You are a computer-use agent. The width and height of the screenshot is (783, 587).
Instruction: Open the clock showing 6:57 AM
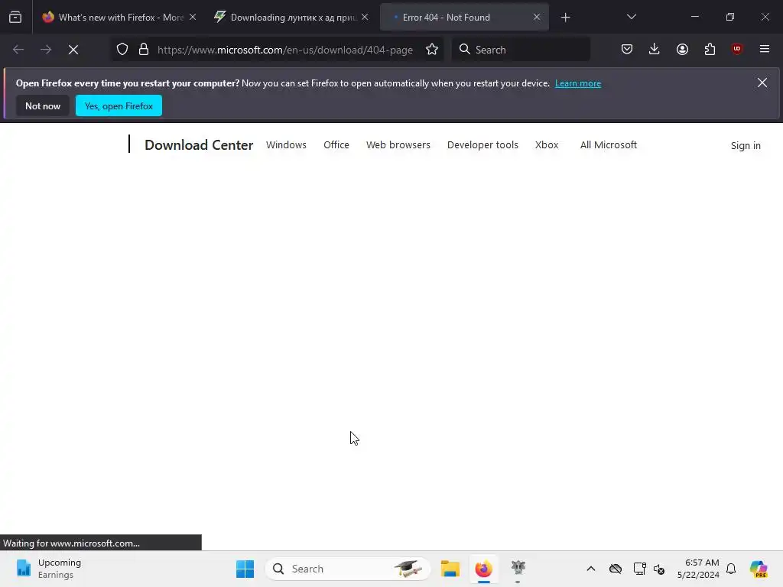[x=698, y=569]
